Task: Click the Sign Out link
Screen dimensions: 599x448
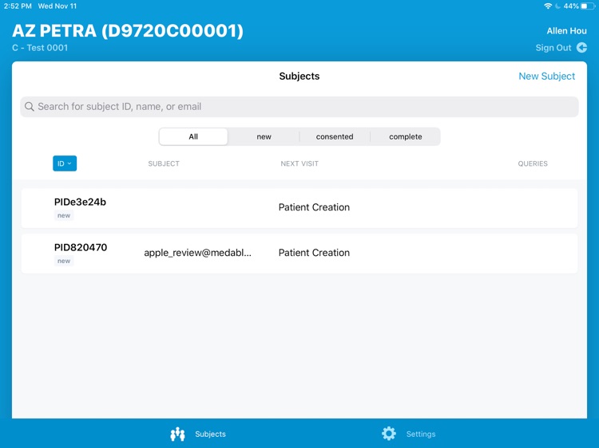Action: click(x=553, y=48)
